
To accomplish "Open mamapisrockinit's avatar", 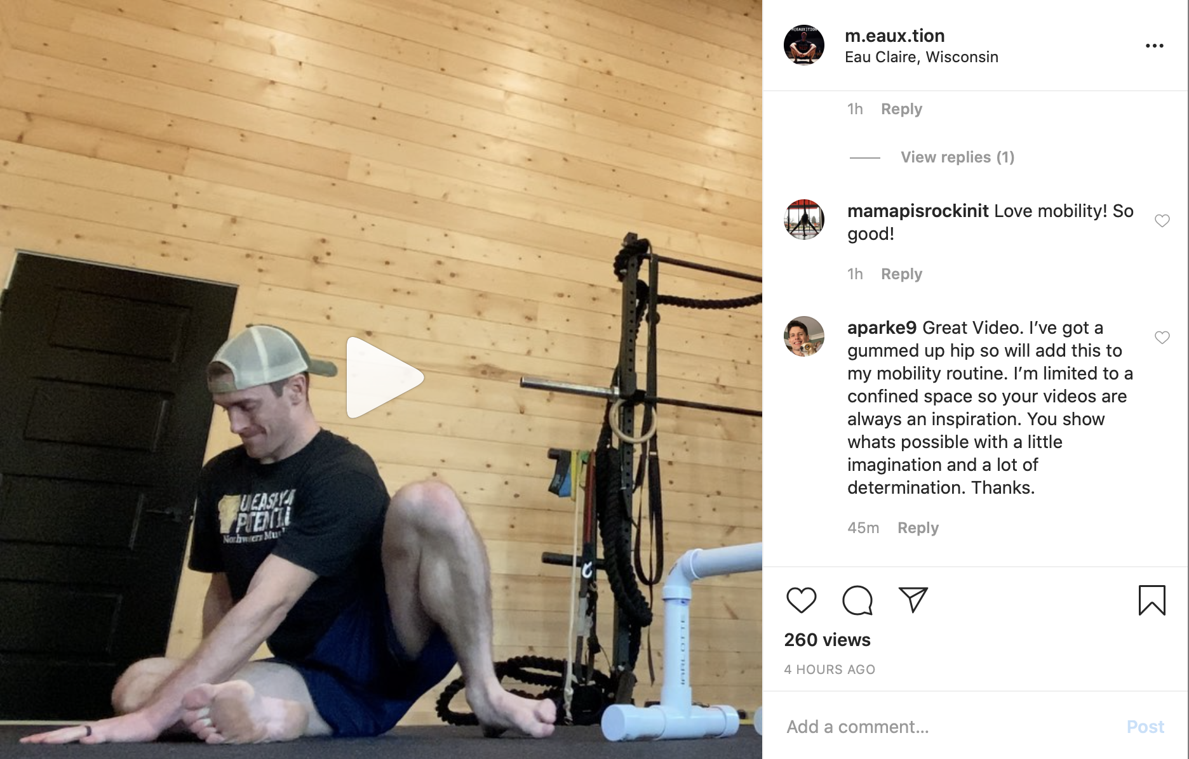I will click(803, 220).
